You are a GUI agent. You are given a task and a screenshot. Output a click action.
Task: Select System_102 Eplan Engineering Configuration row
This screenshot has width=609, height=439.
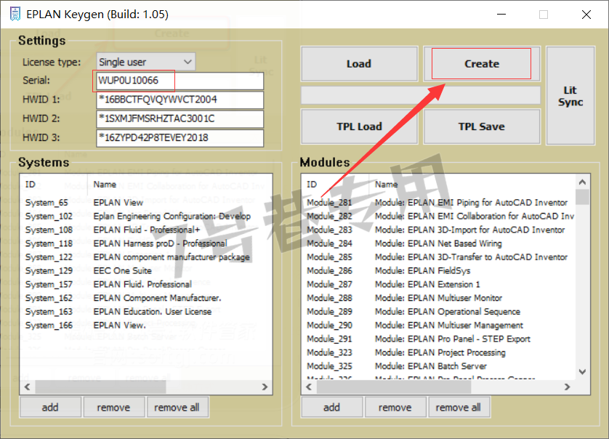click(x=146, y=216)
